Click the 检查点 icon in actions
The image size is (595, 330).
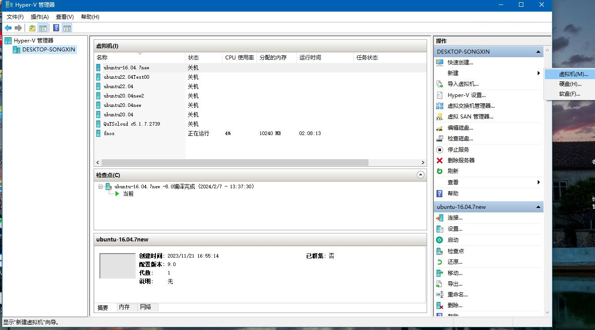(x=440, y=251)
